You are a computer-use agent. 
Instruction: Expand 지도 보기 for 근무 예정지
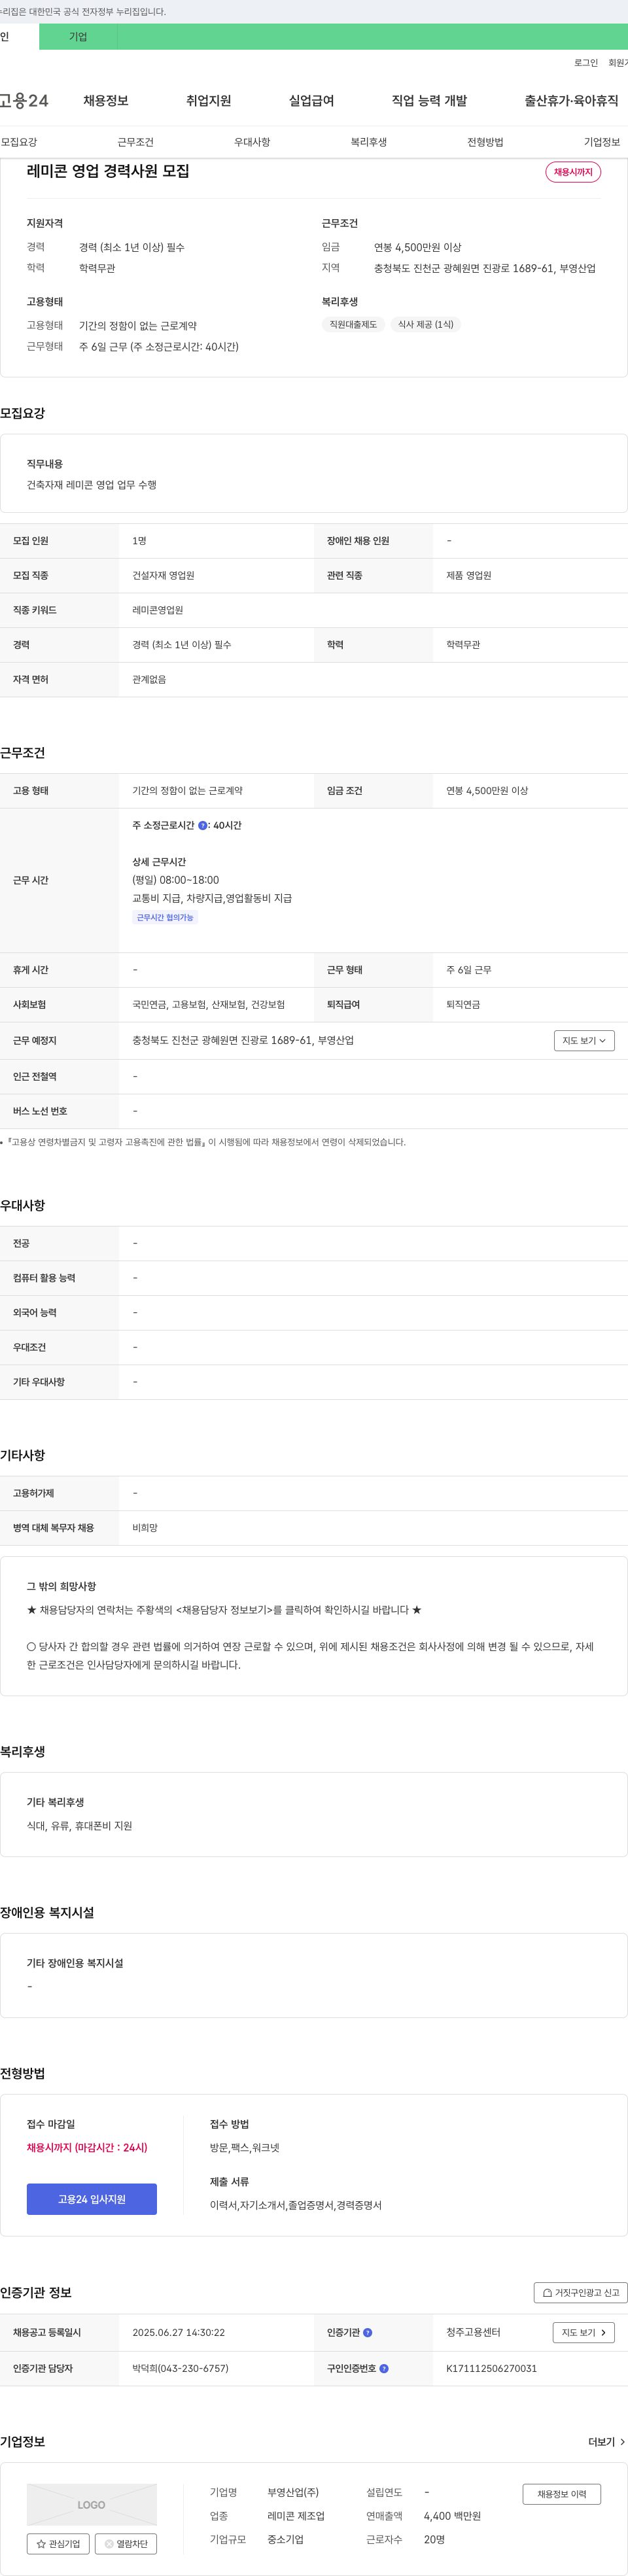(x=584, y=1040)
